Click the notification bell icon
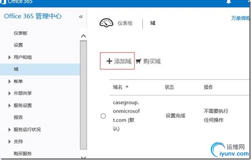This screenshot has width=251, height=160. 228,2
